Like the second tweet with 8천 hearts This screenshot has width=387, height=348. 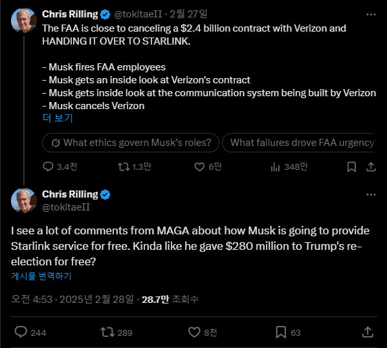203,333
